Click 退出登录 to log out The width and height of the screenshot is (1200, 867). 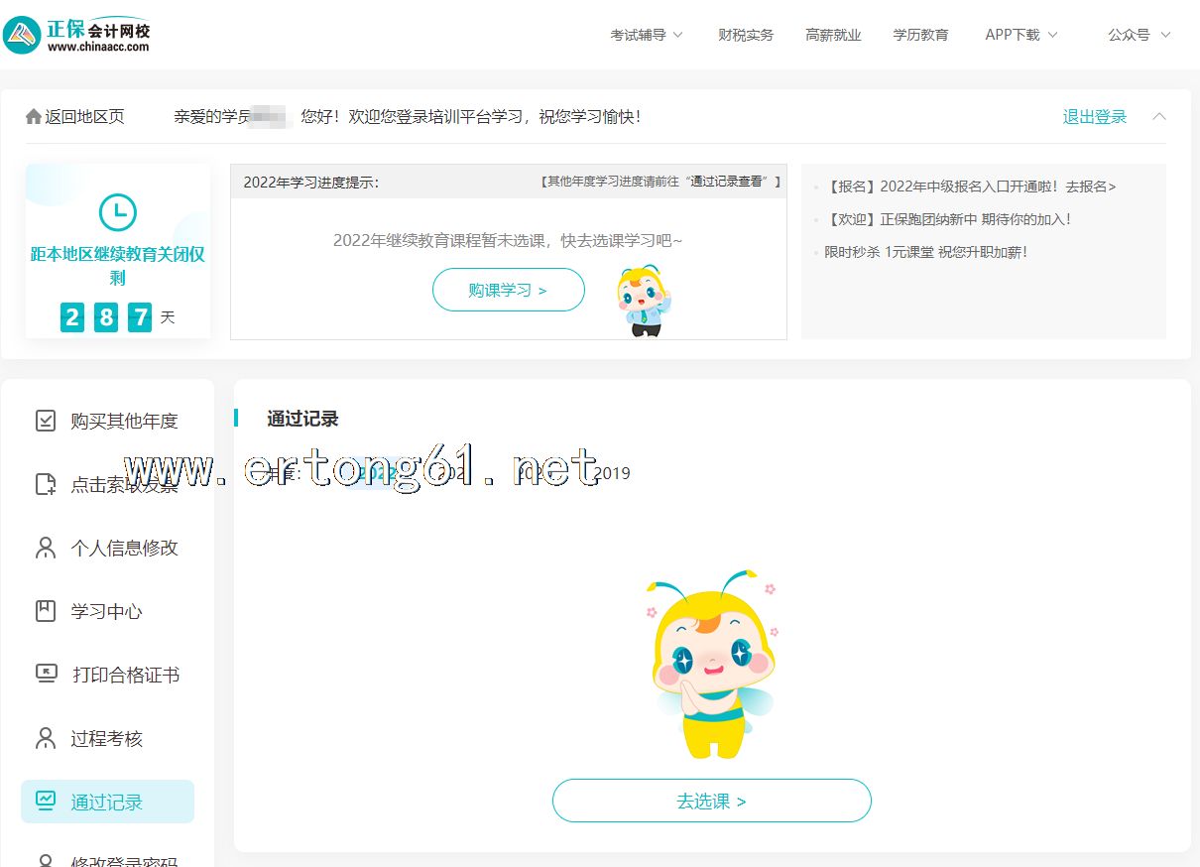tap(1095, 117)
